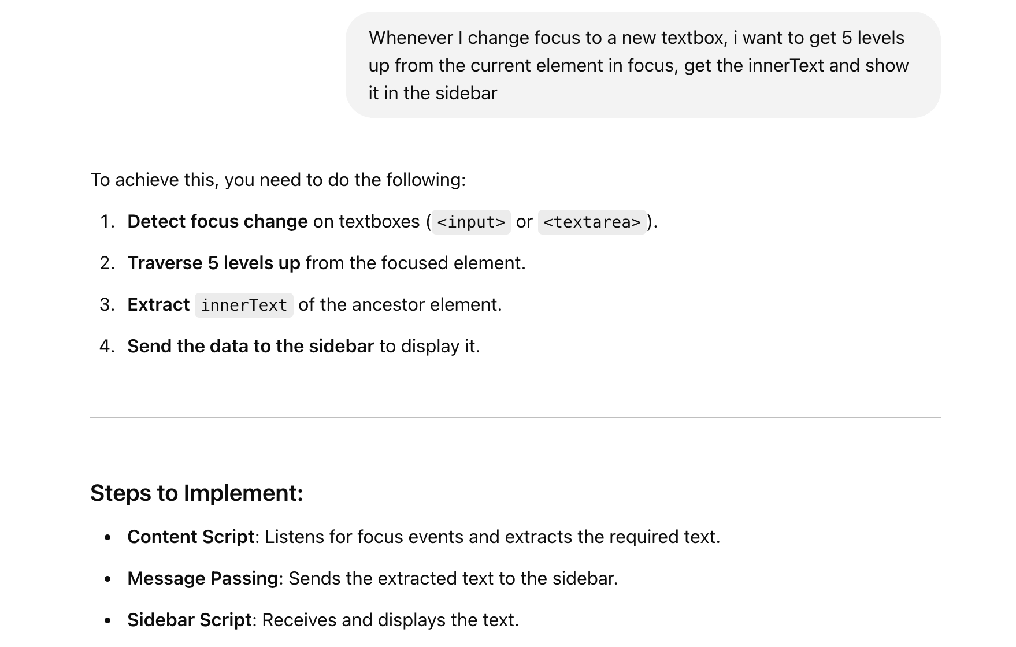Click the innerText inline code snippet

click(x=244, y=306)
